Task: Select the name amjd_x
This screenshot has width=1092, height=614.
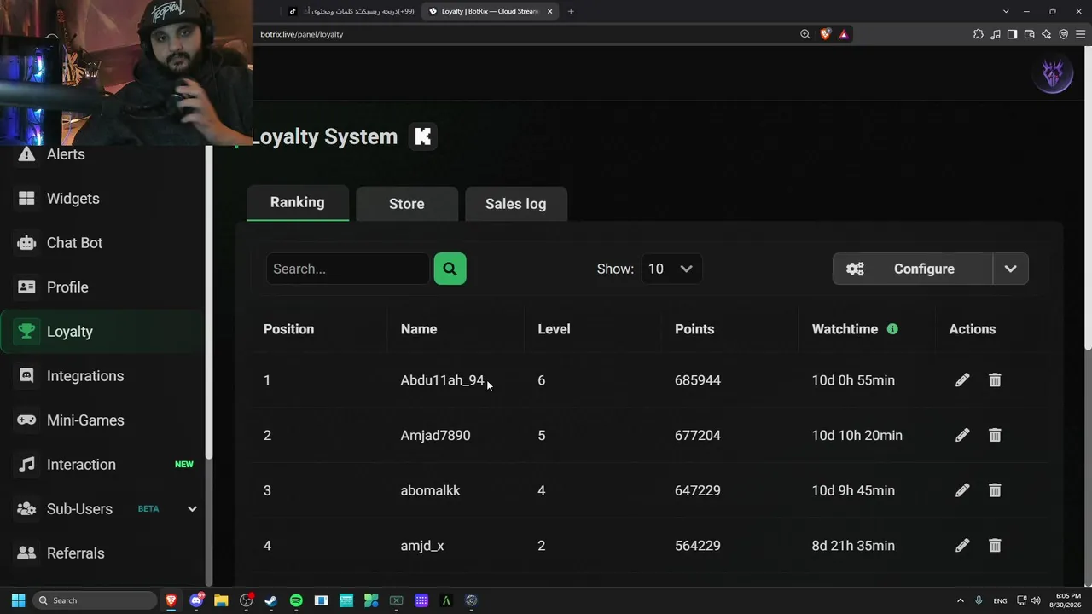Action: [x=422, y=546]
